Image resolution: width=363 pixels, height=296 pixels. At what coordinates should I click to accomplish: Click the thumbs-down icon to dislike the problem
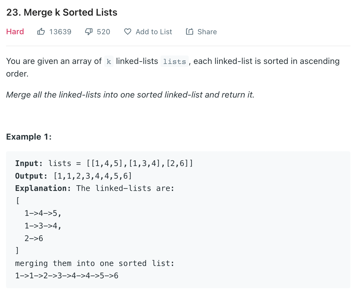coord(89,31)
